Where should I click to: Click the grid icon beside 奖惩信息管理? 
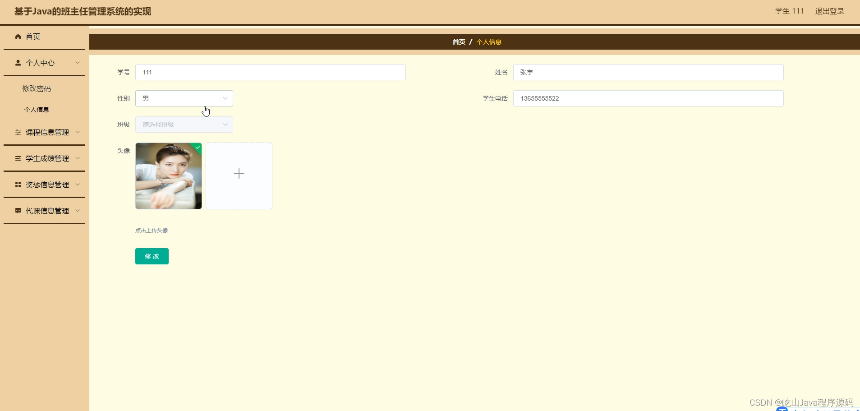pyautogui.click(x=18, y=184)
